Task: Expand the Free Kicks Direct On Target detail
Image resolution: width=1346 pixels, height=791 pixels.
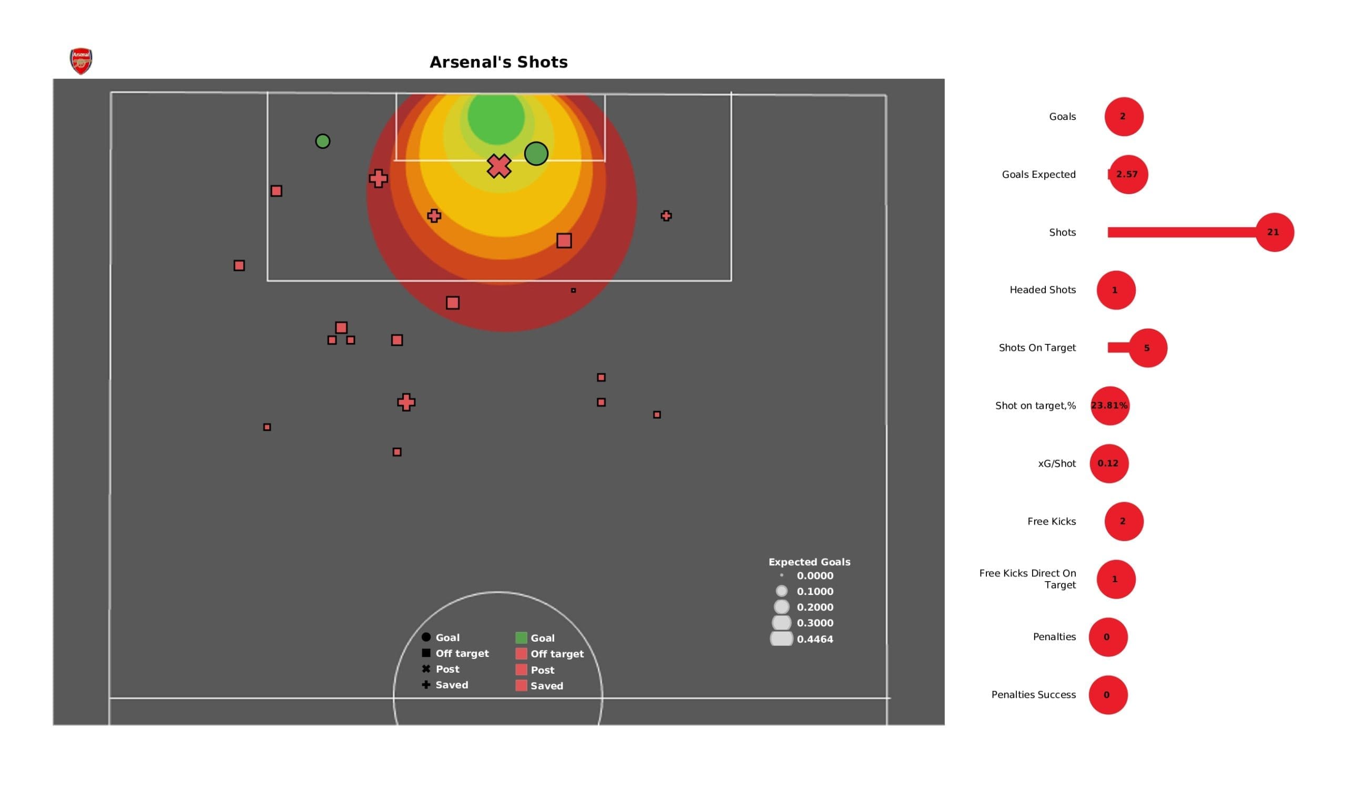Action: coord(1114,578)
